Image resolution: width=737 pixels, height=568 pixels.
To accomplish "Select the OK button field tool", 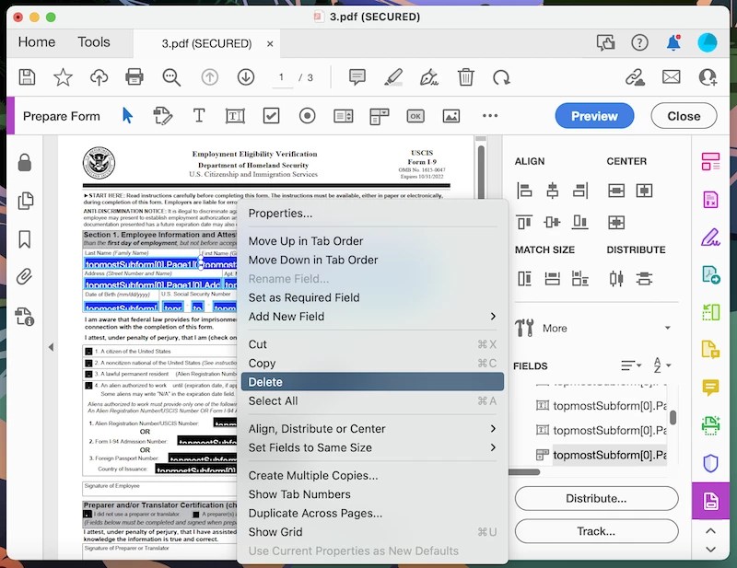I will pos(414,116).
